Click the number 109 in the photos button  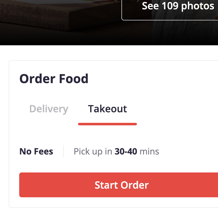[170, 6]
